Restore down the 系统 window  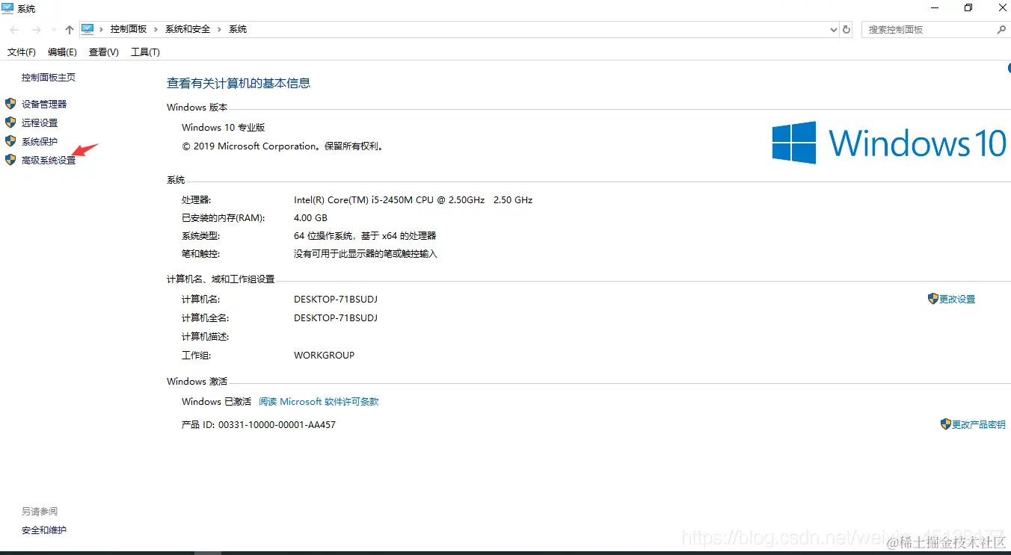pos(968,7)
